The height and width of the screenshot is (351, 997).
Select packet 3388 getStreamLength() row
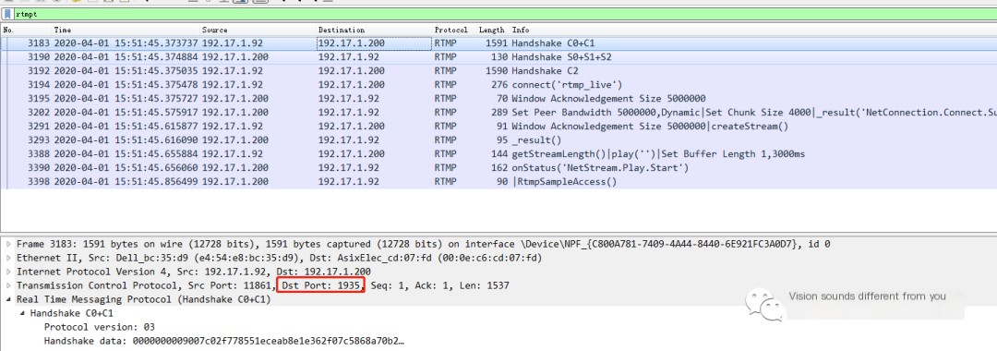(x=498, y=154)
